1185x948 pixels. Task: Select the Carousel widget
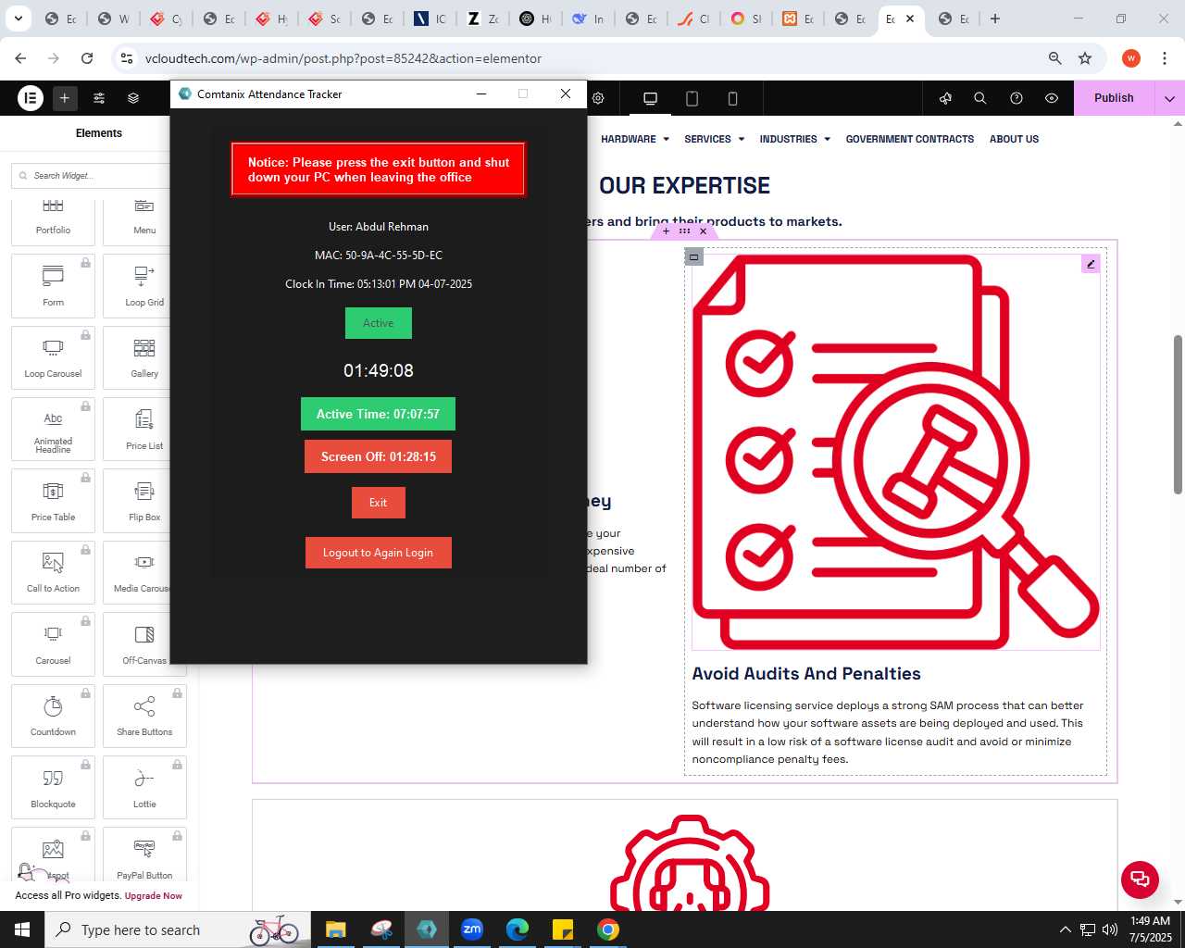[x=53, y=644]
